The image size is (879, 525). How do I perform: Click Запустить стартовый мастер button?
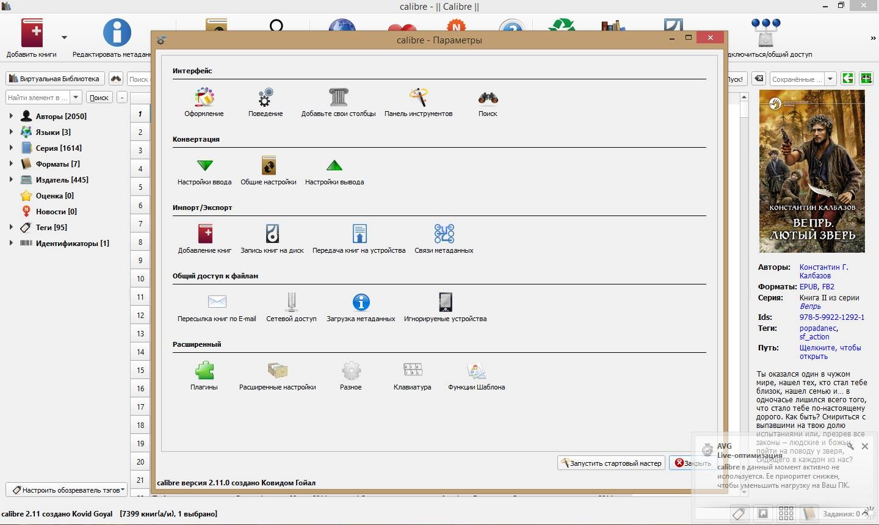[x=611, y=463]
